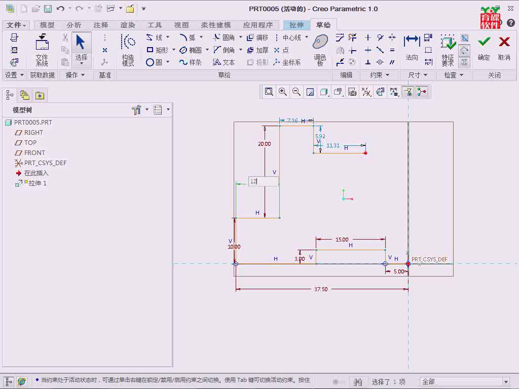This screenshot has height=389, width=519.
Task: Expand the 尺寸 dimension group menu
Action: pyautogui.click(x=418, y=75)
